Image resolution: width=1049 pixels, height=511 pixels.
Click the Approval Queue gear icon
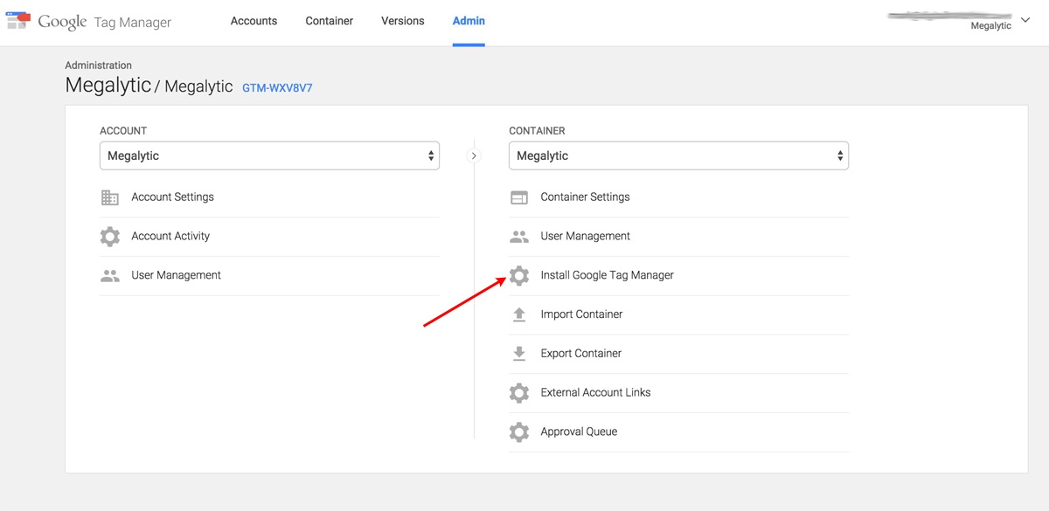pyautogui.click(x=519, y=432)
